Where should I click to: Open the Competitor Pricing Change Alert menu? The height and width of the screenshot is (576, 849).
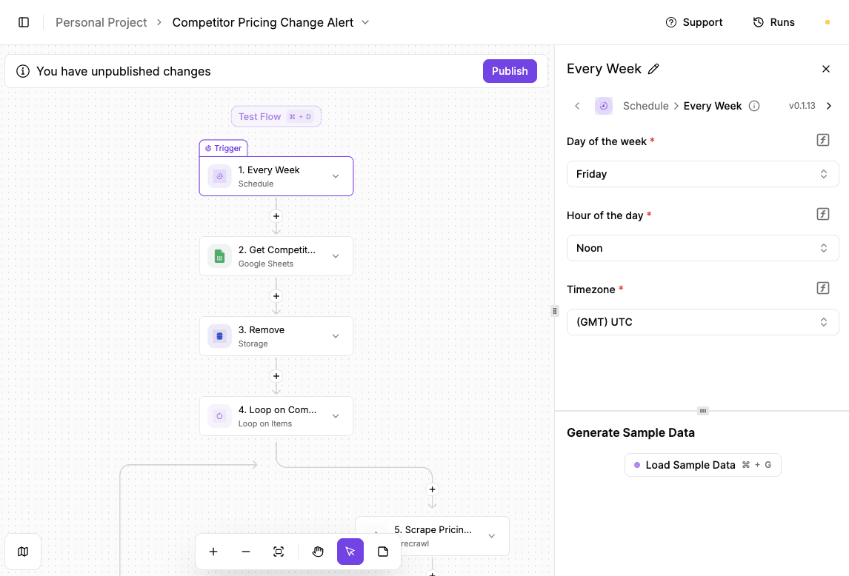[x=364, y=22]
